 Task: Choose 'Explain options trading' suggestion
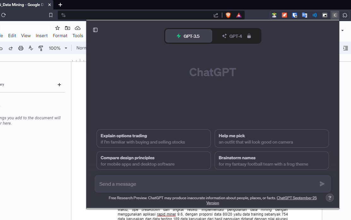pyautogui.click(x=153, y=138)
